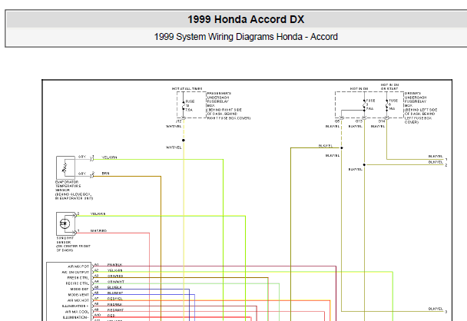Click the 'A/C ON OUTPUT' terminal label

[75, 272]
